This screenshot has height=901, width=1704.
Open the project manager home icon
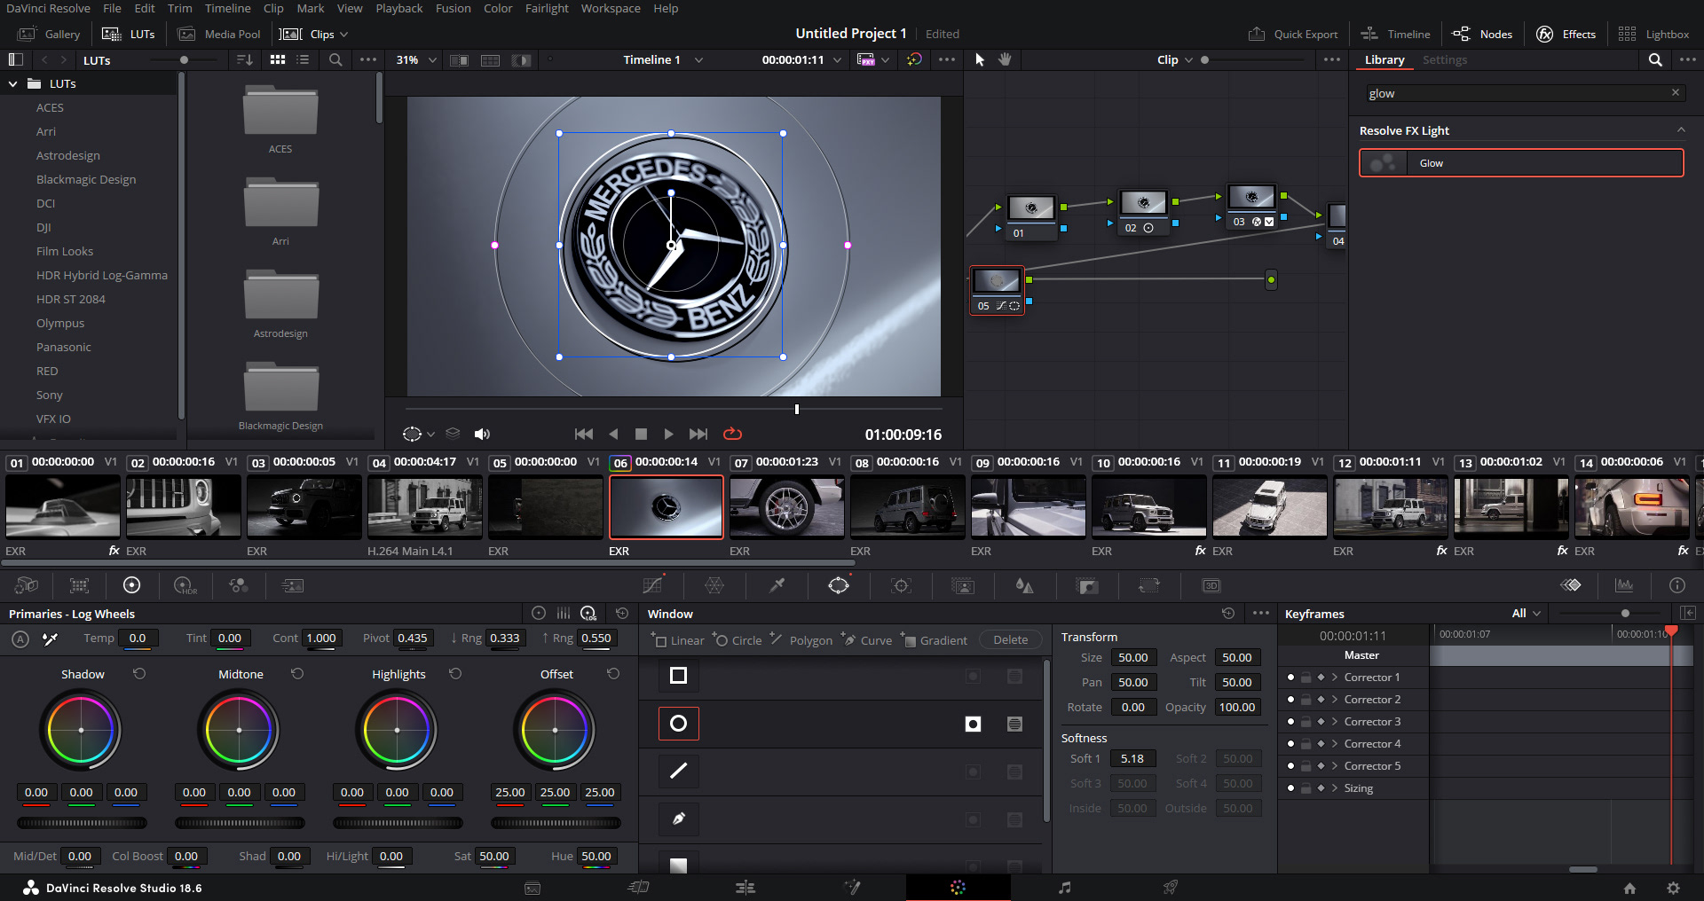(1629, 888)
